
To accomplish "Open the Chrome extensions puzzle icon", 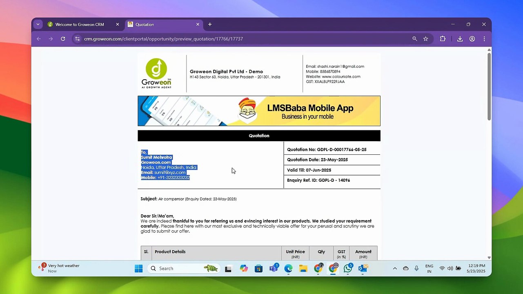I will coord(443,39).
